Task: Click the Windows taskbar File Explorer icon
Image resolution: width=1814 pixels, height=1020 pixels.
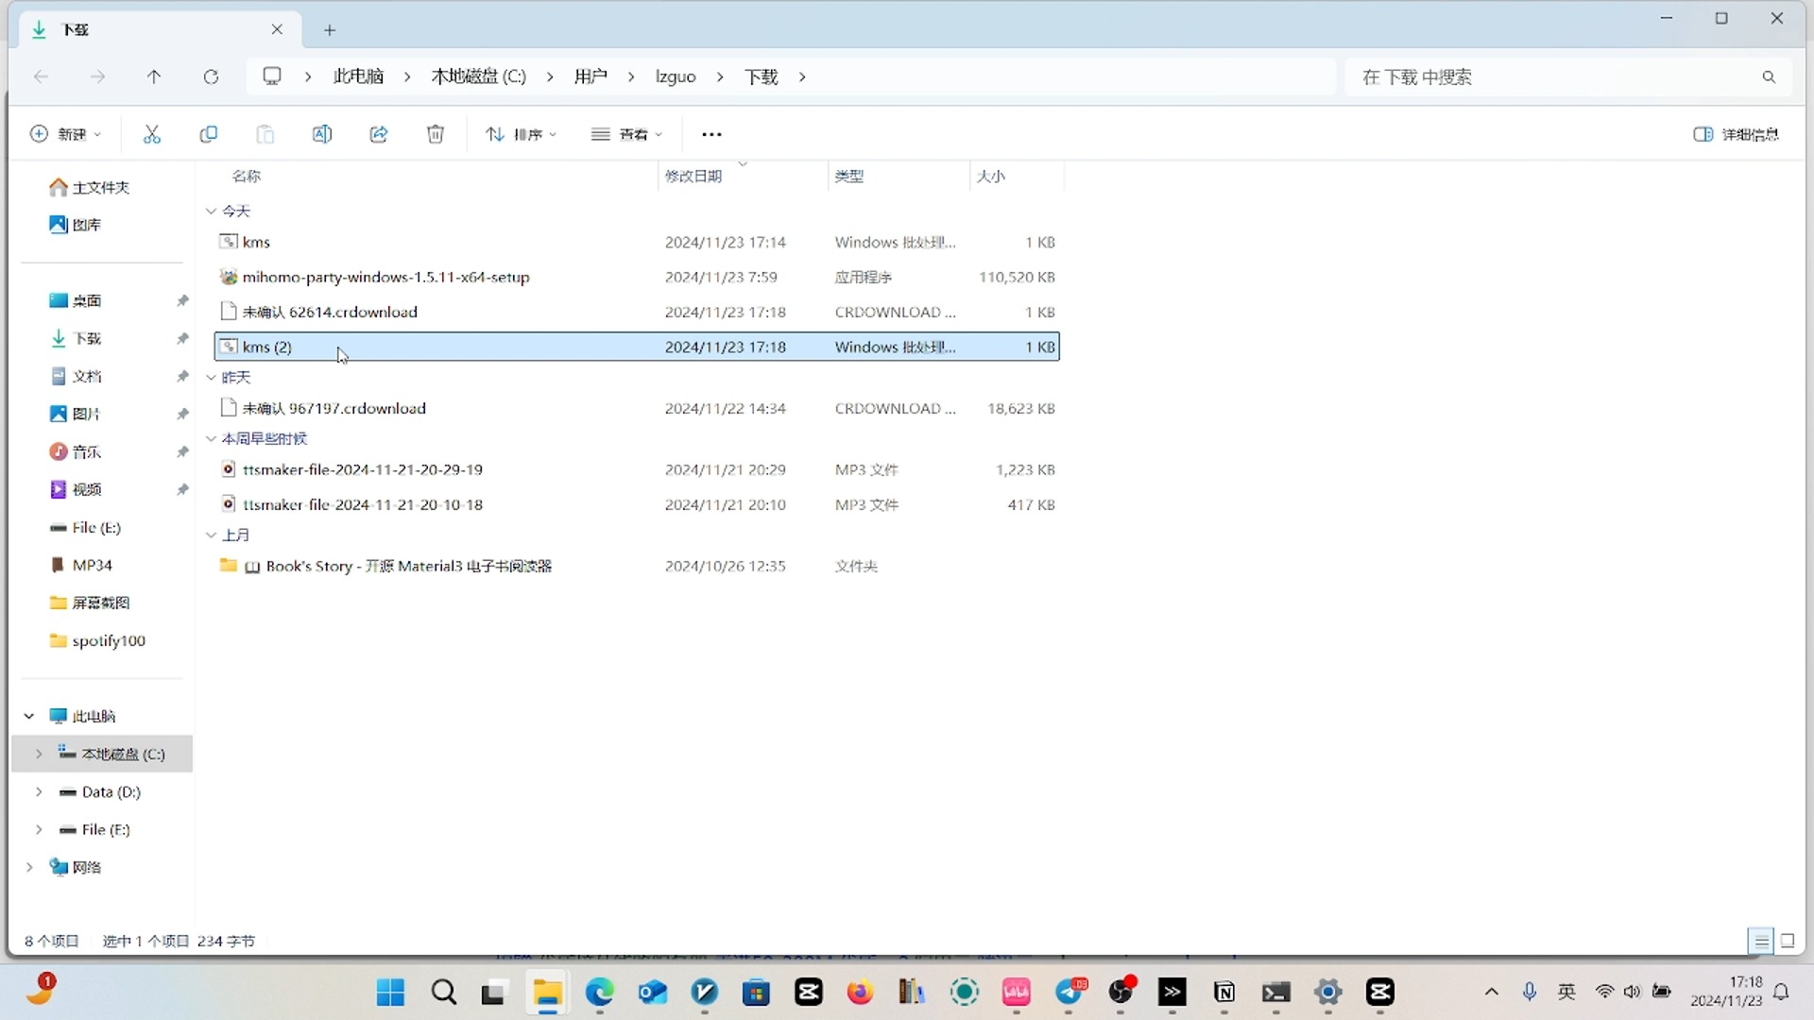Action: (x=546, y=992)
